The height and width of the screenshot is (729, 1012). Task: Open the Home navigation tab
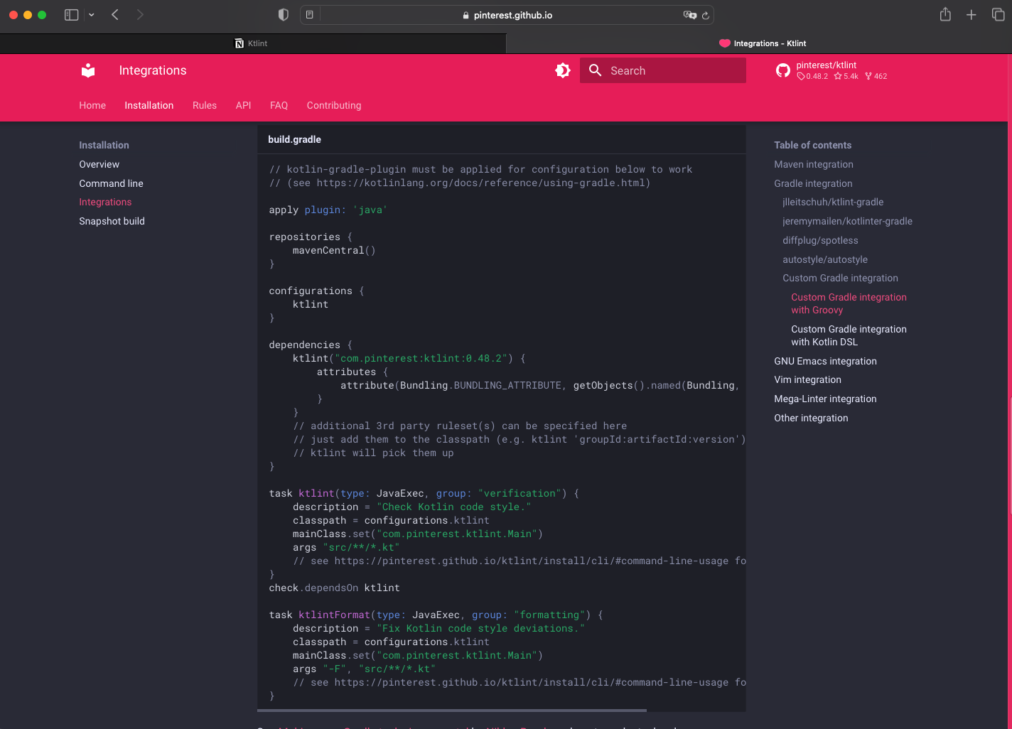pos(92,105)
